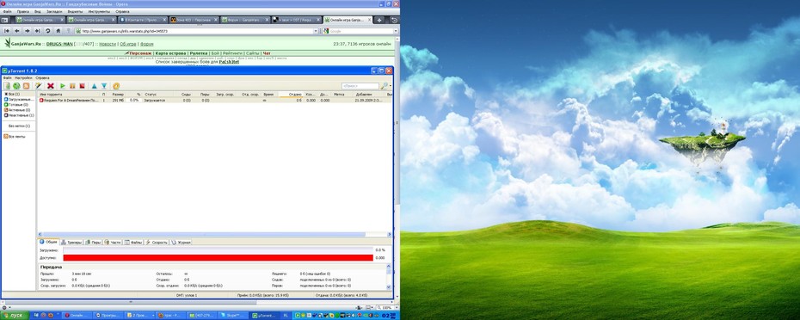The width and height of the screenshot is (800, 320).
Task: Add torrent from URL icon
Action: tap(16, 86)
